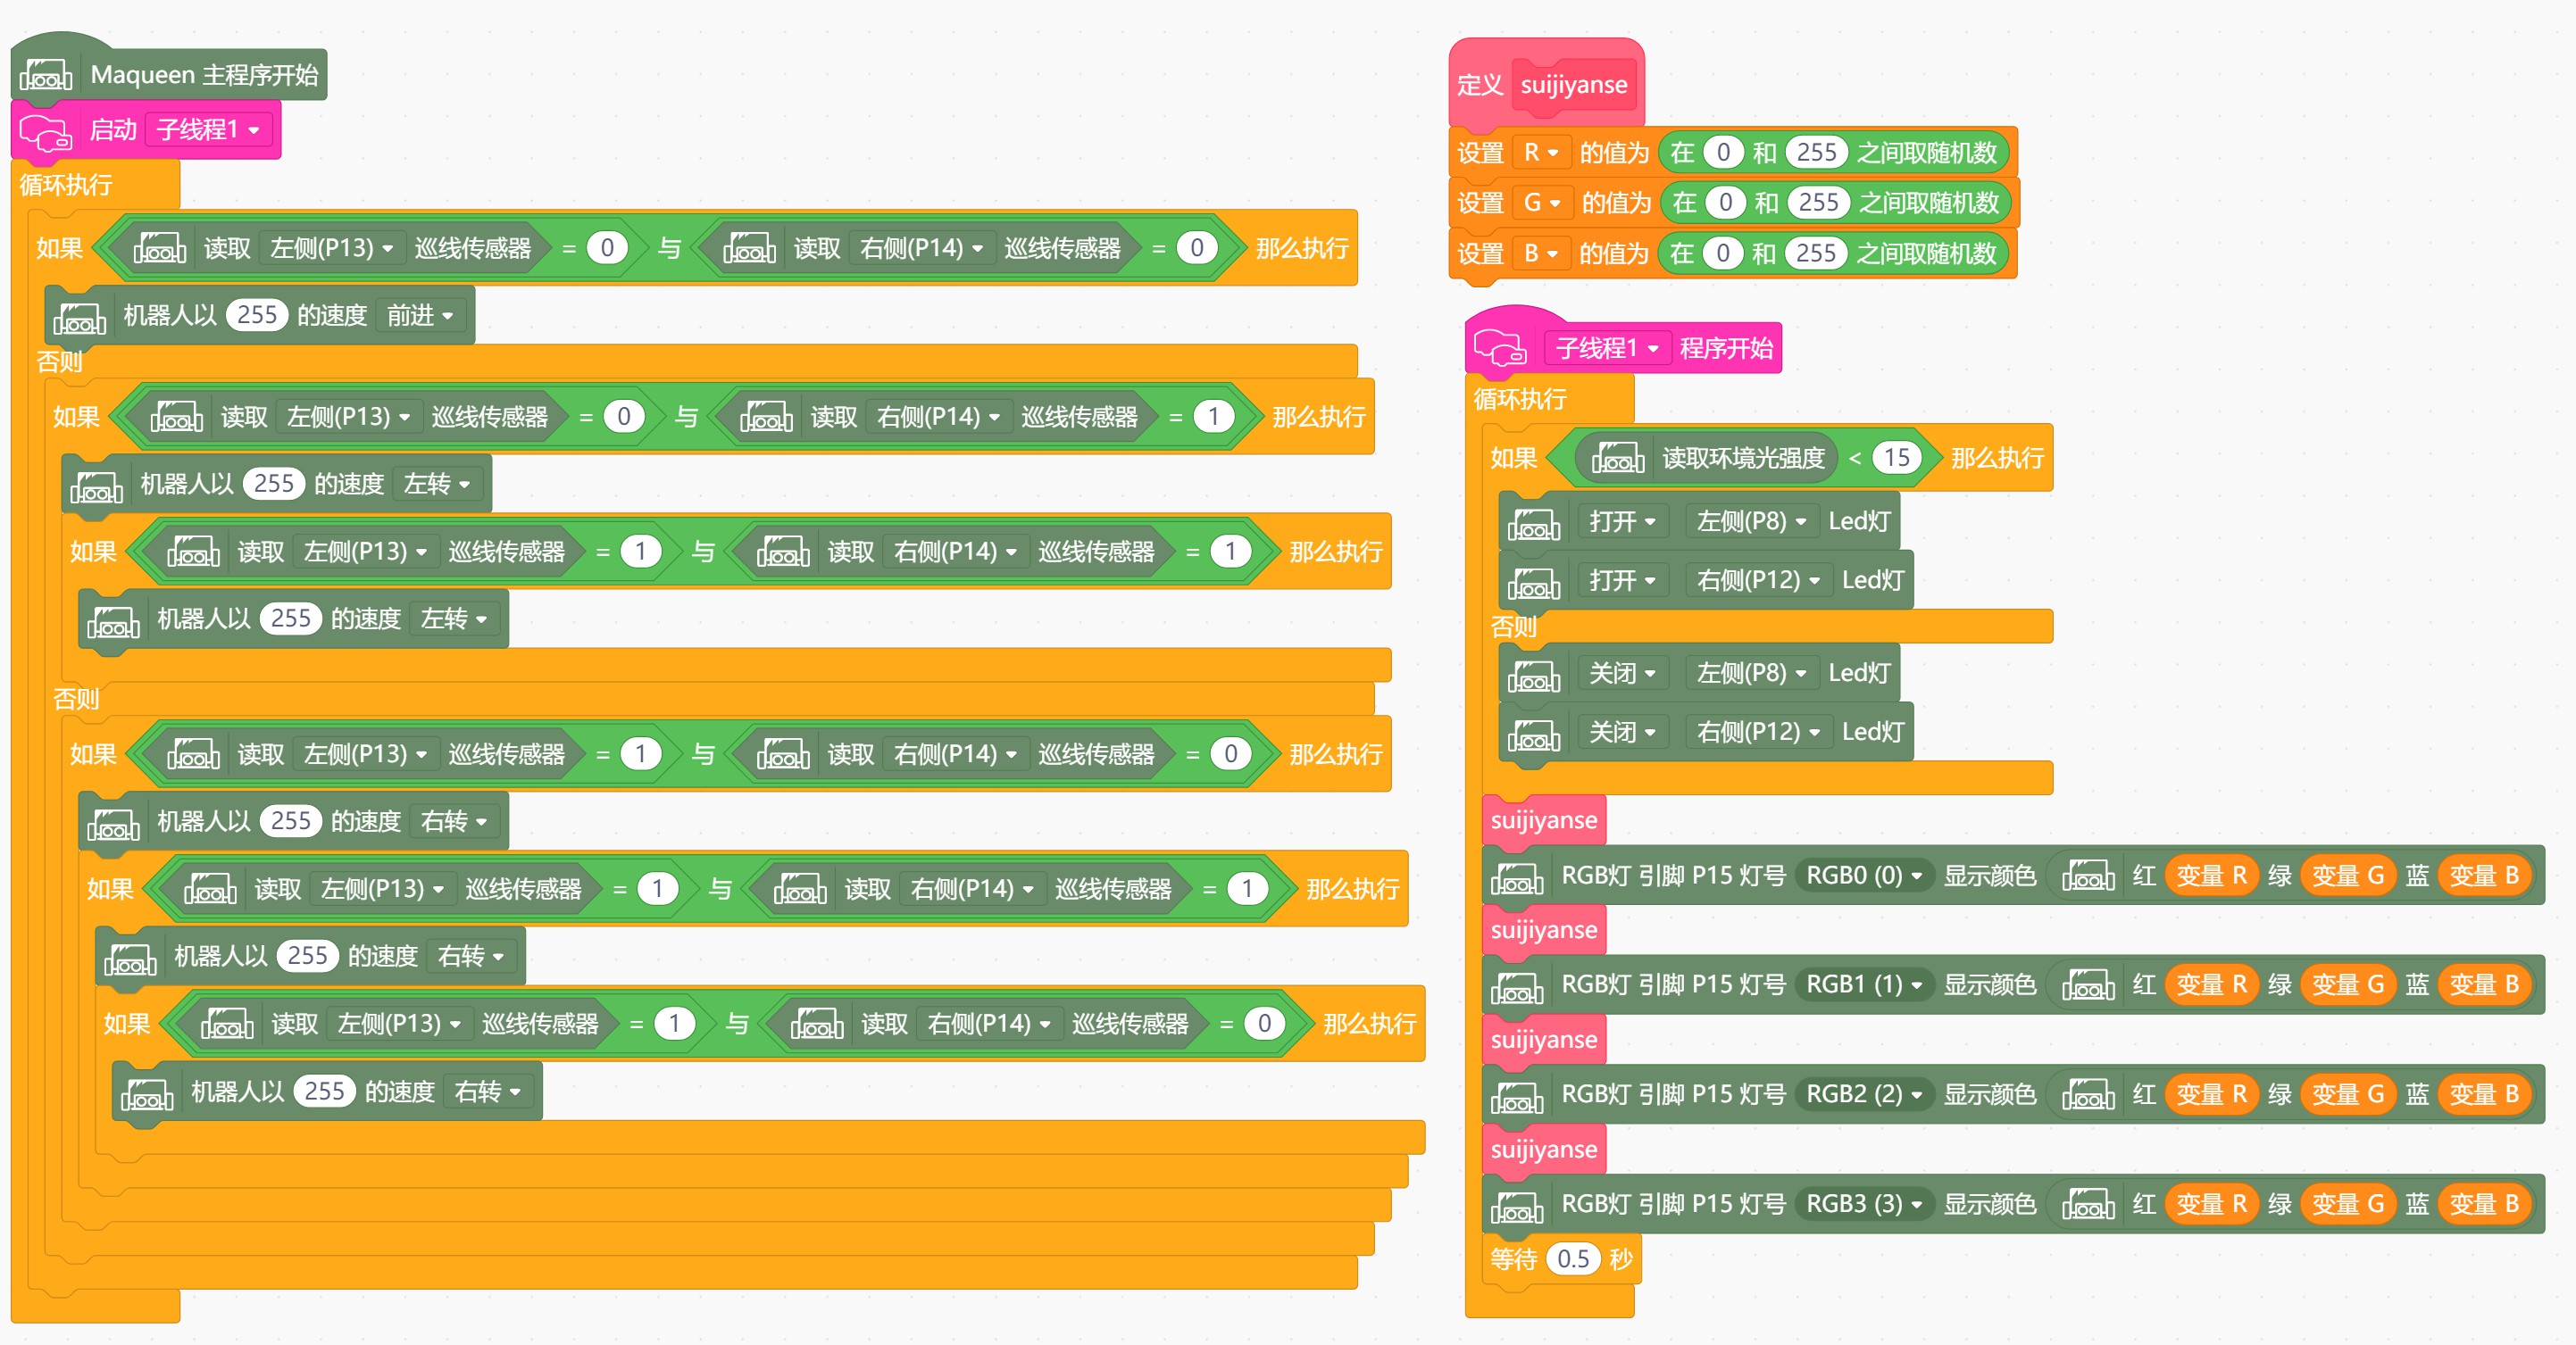
Task: Open 关闭 dropdown for 右侧(P12) Led灯
Action: [1623, 733]
